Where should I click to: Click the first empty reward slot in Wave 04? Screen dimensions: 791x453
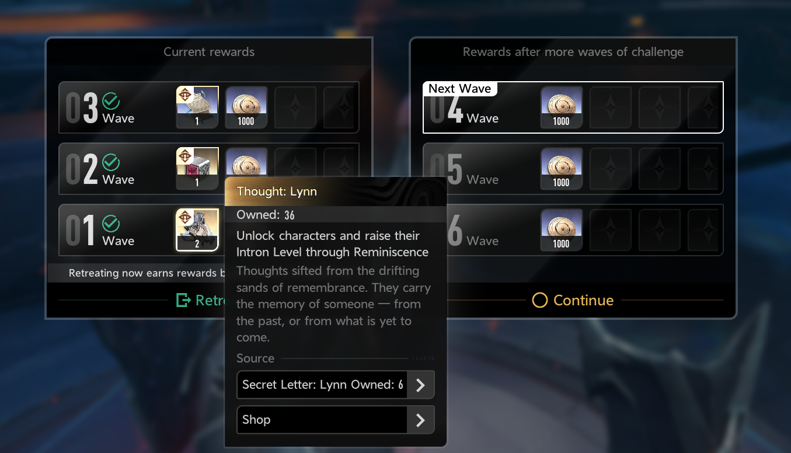[x=611, y=107]
